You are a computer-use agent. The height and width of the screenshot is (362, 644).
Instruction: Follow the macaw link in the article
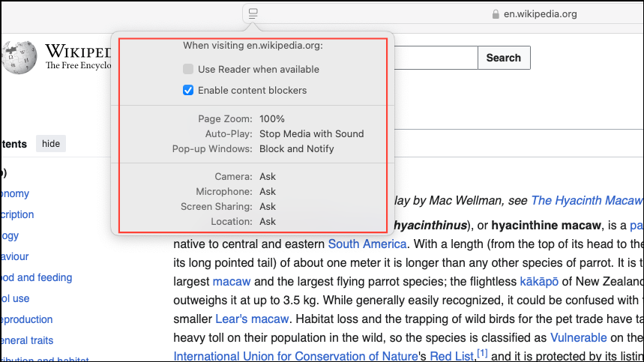[232, 282]
